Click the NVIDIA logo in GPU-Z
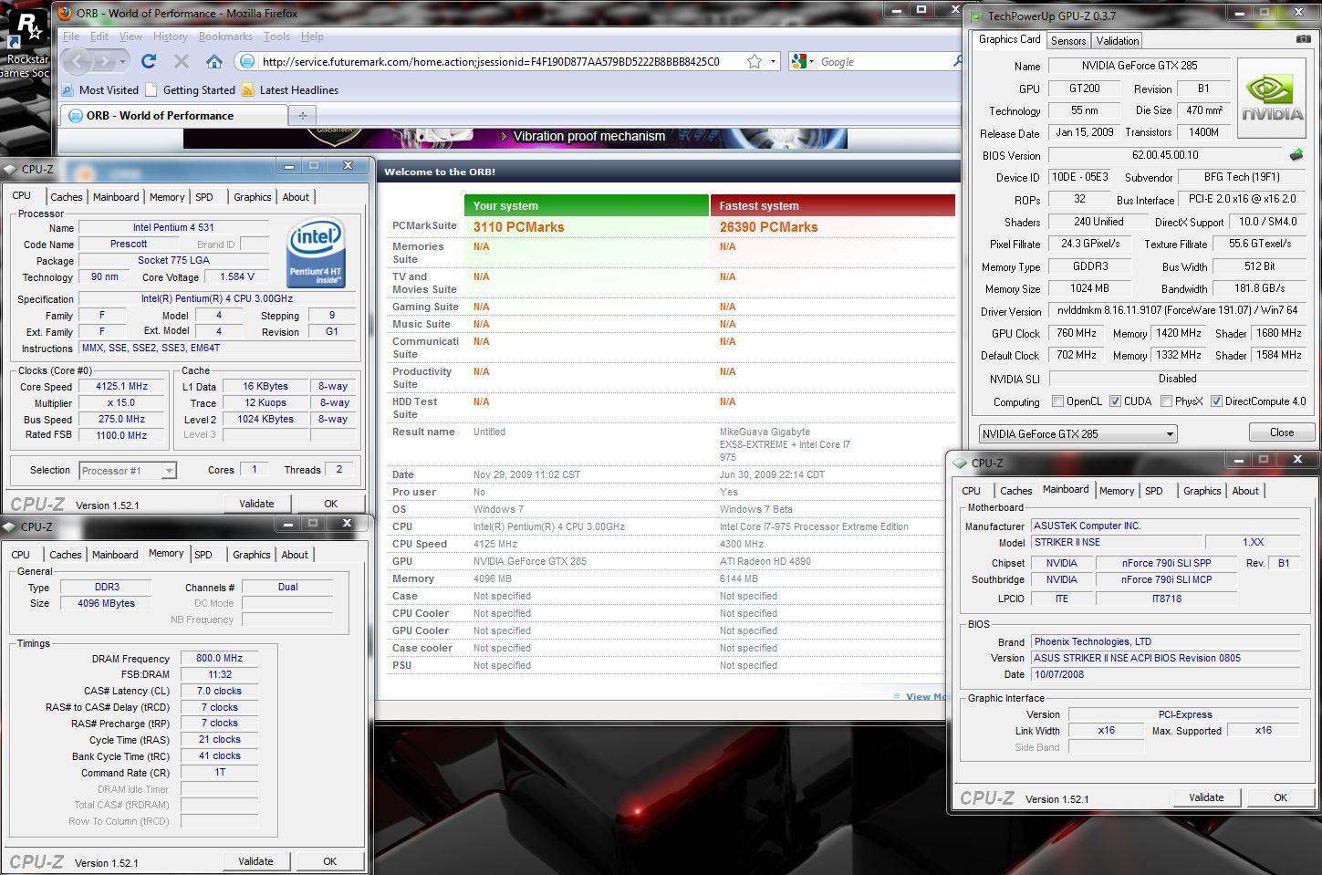The image size is (1322, 875). pyautogui.click(x=1272, y=97)
